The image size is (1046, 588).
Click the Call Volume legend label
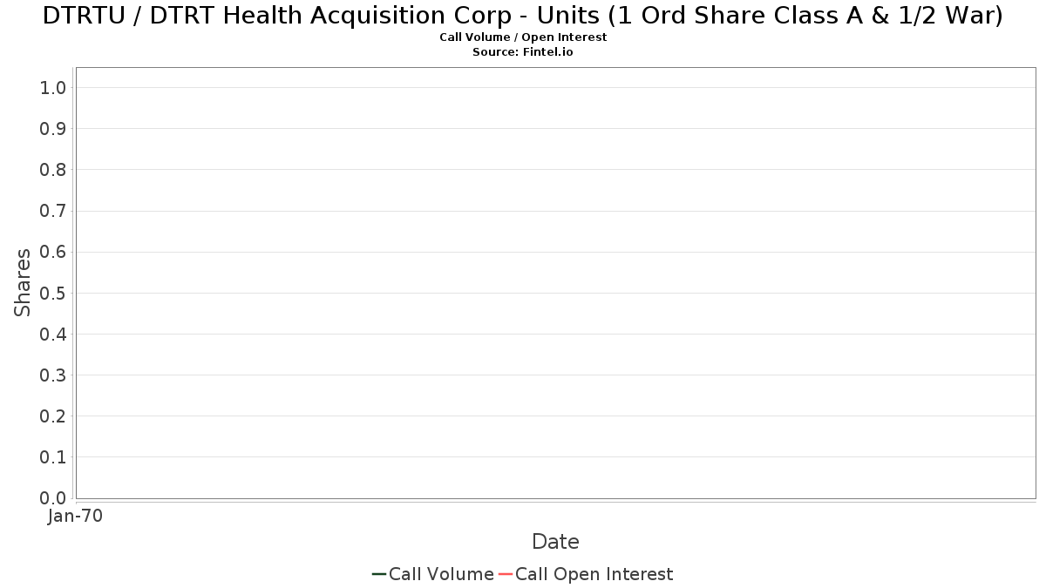(x=441, y=574)
